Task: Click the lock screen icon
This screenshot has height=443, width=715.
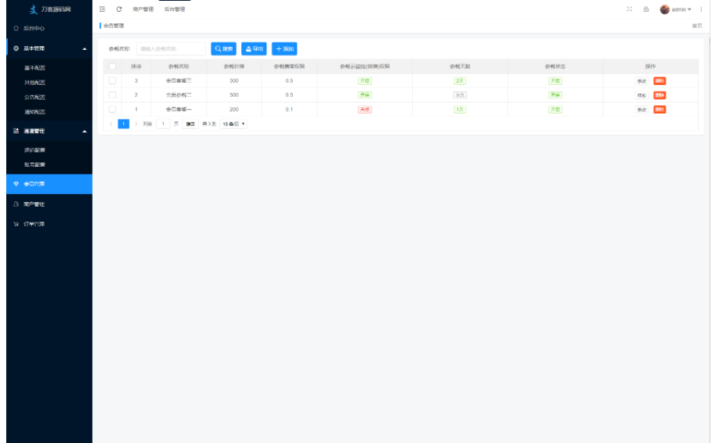Action: 646,9
